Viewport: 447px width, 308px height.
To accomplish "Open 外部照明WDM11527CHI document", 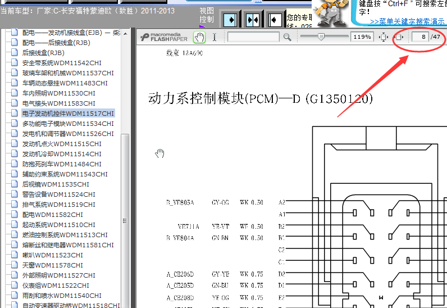I will click(59, 275).
